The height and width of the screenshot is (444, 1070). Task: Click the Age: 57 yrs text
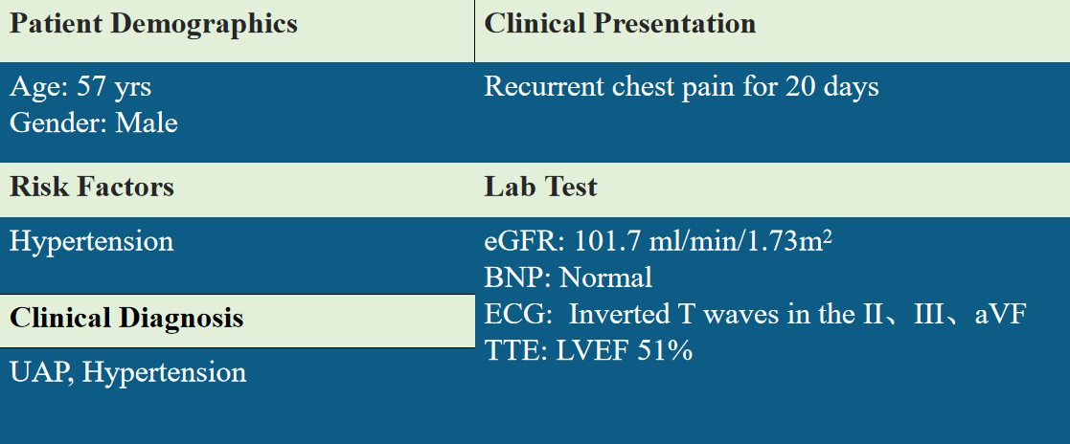[x=80, y=87]
